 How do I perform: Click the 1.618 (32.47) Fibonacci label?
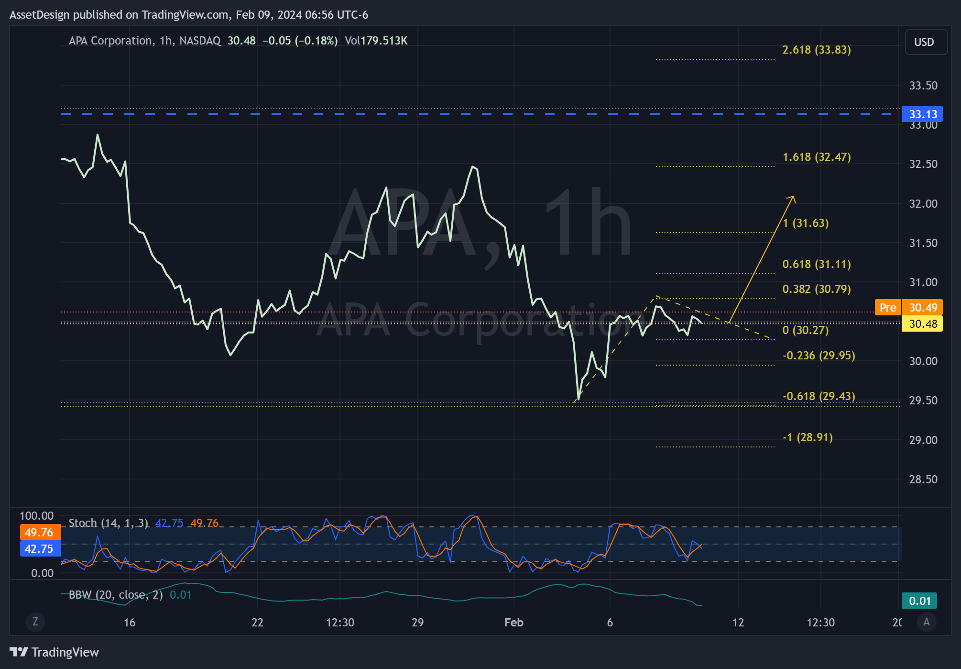pyautogui.click(x=817, y=157)
